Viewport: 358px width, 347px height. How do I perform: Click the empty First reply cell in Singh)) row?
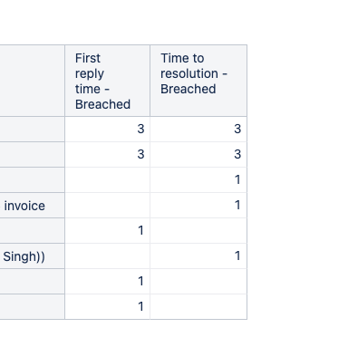click(107, 255)
